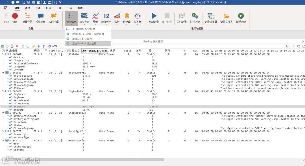Click the 绝对时间 column header
The height and width of the screenshot is (166, 305).
pos(16,51)
